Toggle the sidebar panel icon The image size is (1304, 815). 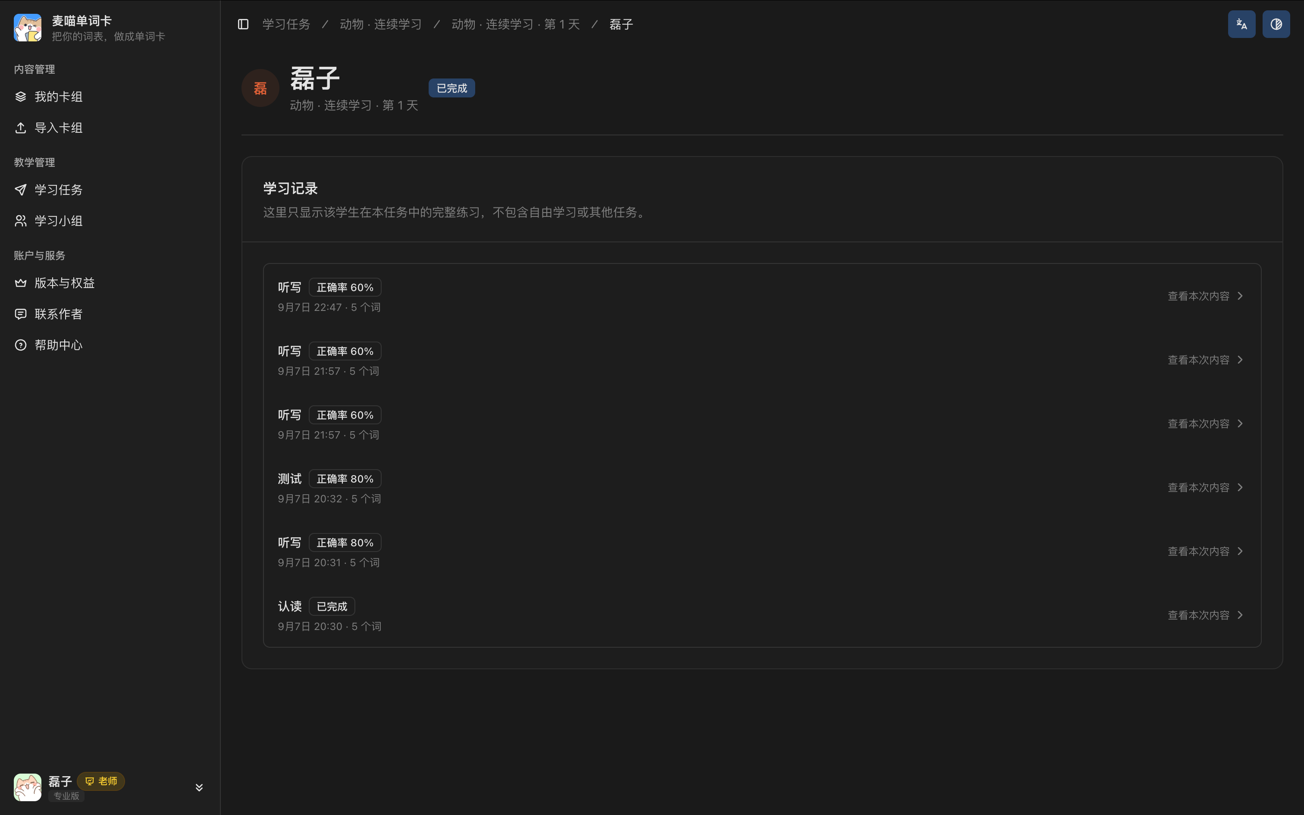click(x=243, y=24)
